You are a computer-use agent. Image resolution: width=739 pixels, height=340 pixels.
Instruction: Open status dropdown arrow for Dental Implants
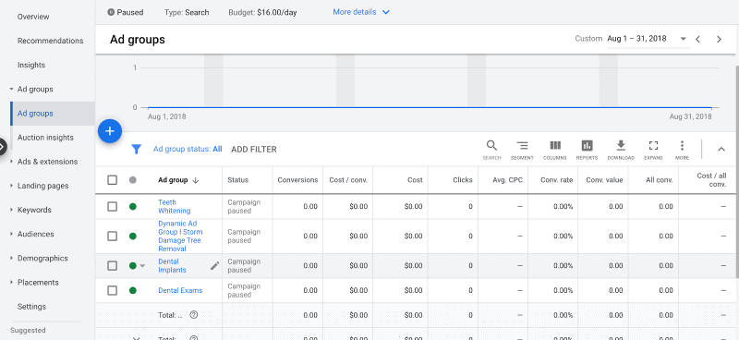tap(142, 266)
